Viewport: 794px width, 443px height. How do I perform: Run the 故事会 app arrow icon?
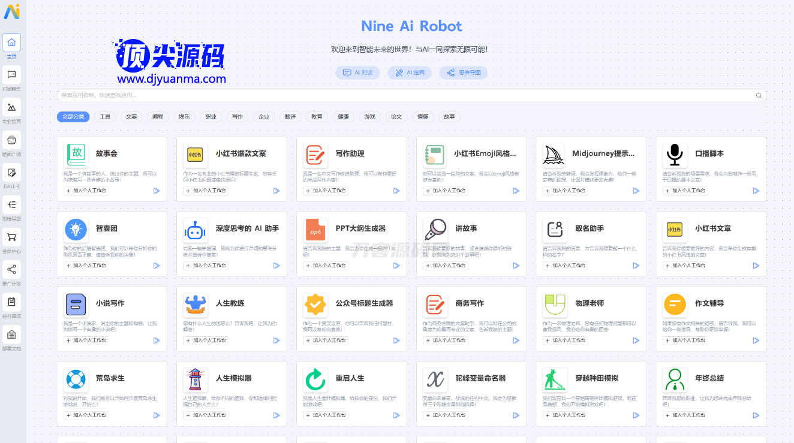coord(157,191)
